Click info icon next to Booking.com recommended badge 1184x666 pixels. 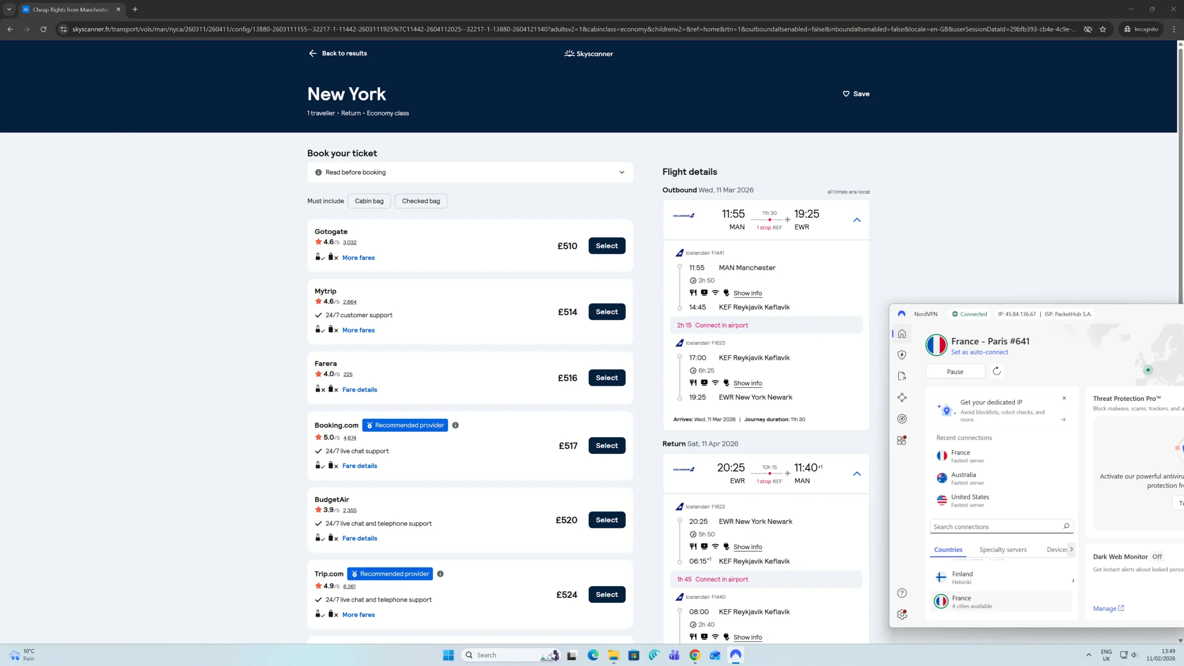(455, 425)
